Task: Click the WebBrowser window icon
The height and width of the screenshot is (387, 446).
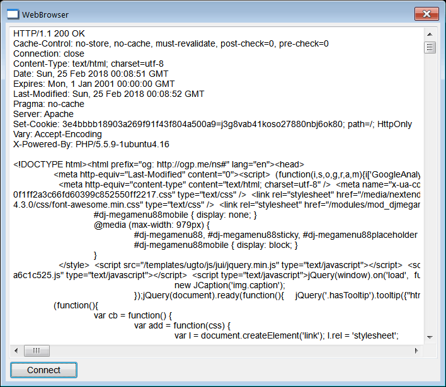Action: [13, 14]
